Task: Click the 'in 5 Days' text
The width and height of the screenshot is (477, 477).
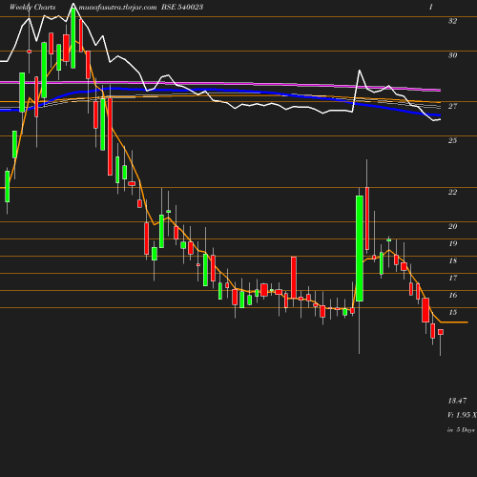Action: tap(461, 430)
